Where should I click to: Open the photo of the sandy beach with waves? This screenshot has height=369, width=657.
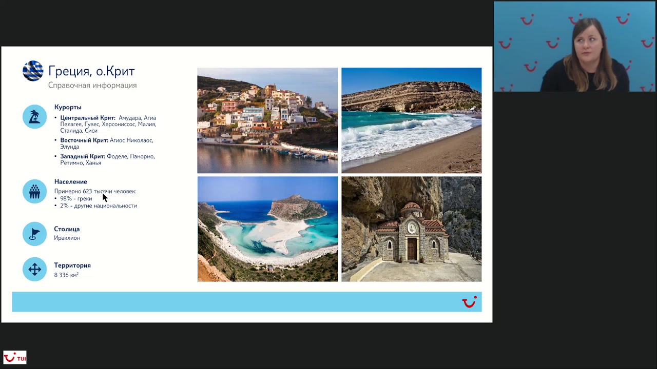pos(411,120)
